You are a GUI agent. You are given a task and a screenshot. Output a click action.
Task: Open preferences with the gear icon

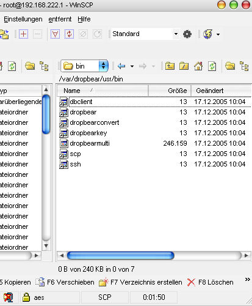pos(187,34)
